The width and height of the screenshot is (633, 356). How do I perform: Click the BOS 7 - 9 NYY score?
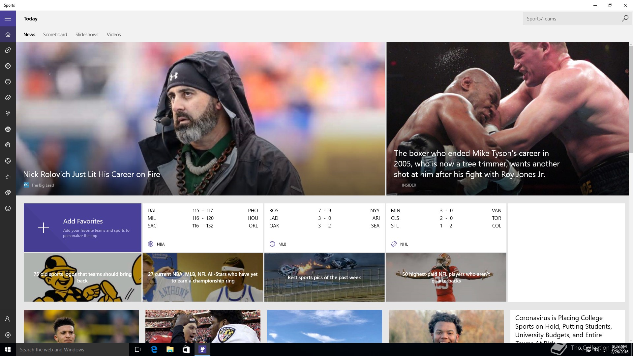pyautogui.click(x=324, y=210)
